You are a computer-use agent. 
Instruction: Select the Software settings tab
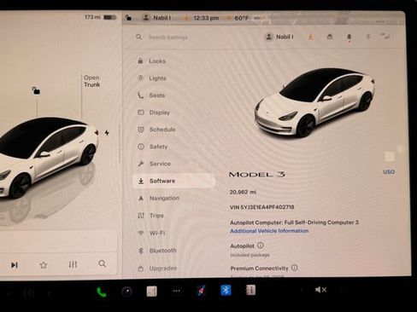point(173,181)
